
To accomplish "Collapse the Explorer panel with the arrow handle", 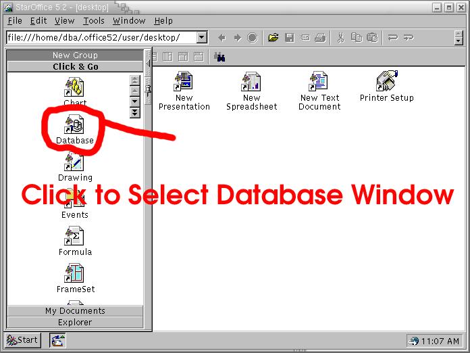I will click(148, 64).
